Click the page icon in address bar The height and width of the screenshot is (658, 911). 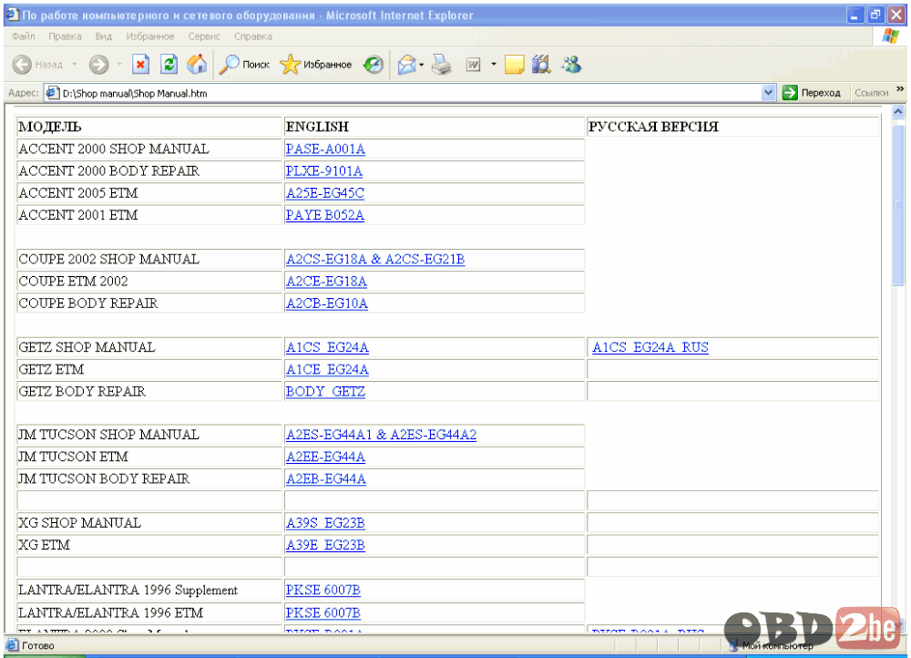pos(52,93)
